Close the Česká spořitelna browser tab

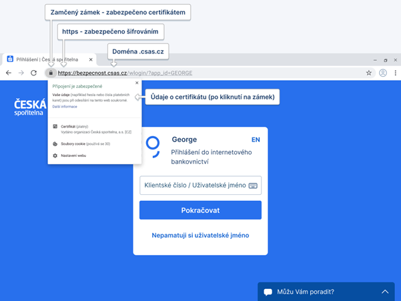click(x=91, y=59)
